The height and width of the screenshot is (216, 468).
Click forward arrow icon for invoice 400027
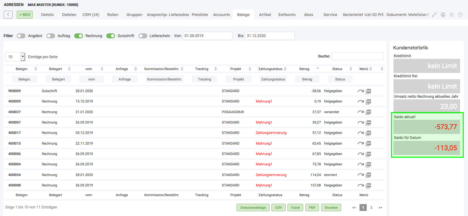click(x=360, y=112)
